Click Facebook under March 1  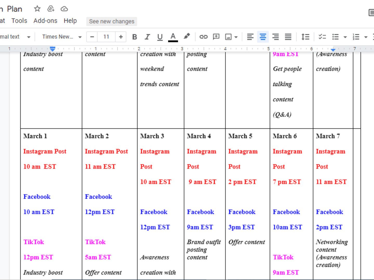[x=37, y=197]
